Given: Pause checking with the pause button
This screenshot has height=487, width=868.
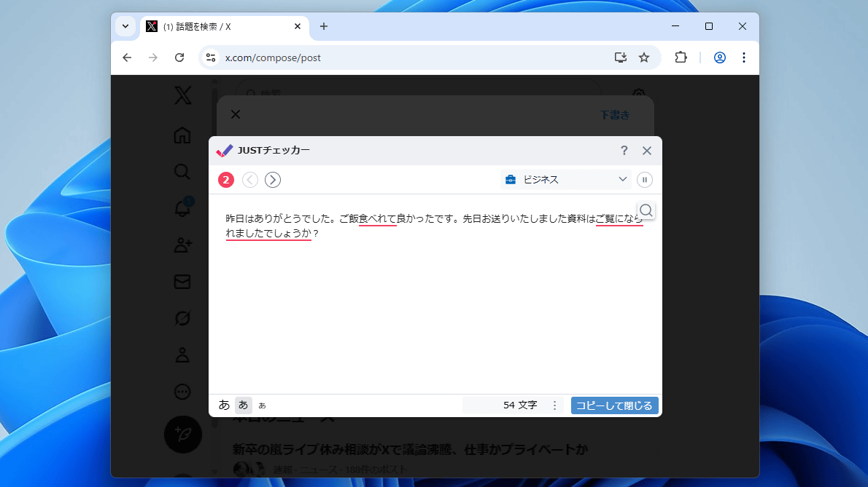Looking at the screenshot, I should point(645,180).
